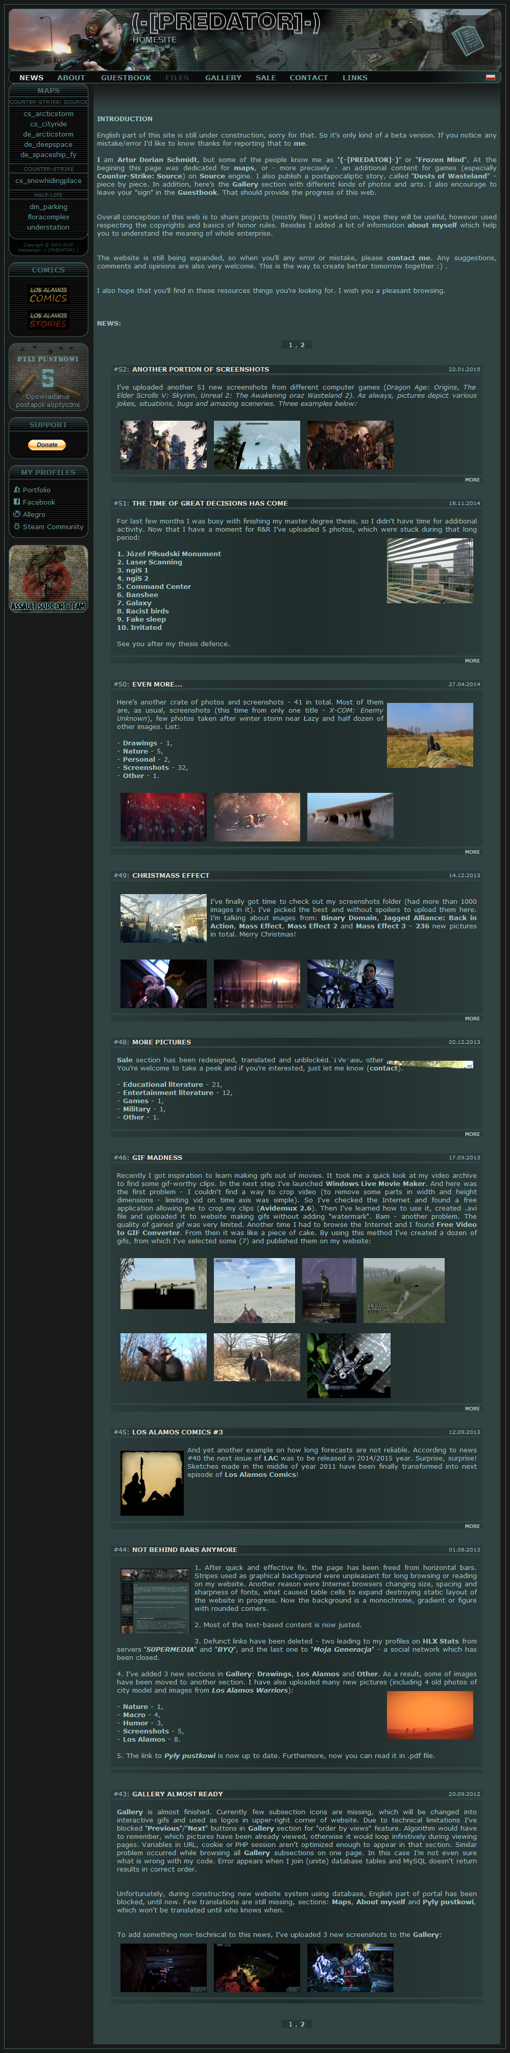Click the Pyły Pustkowi story banner
510x2053 pixels.
pos(48,378)
